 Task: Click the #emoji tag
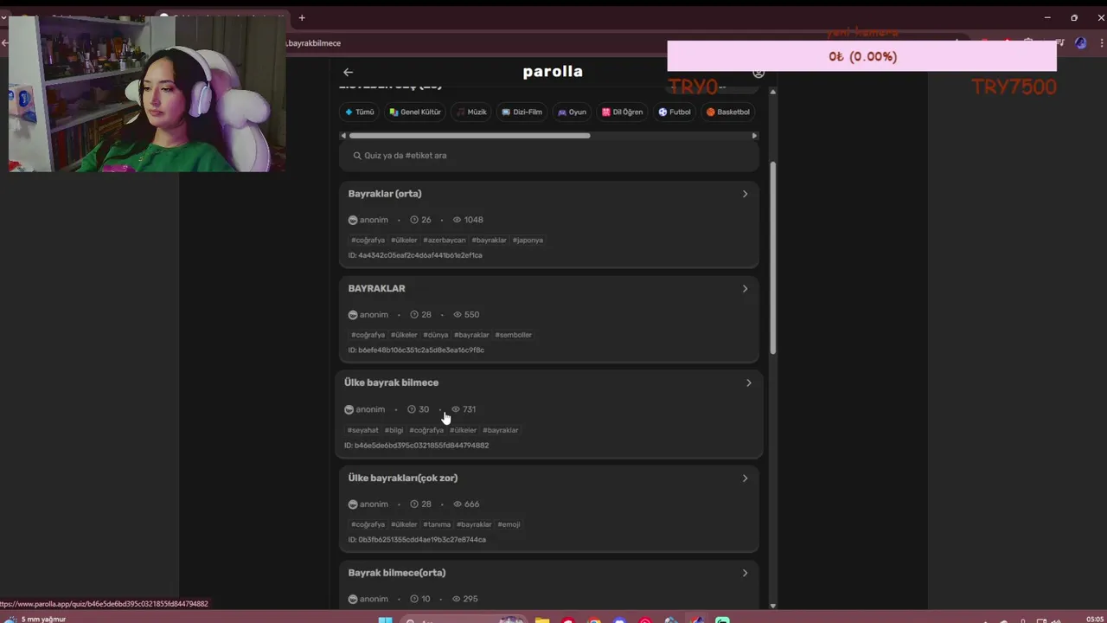point(509,524)
